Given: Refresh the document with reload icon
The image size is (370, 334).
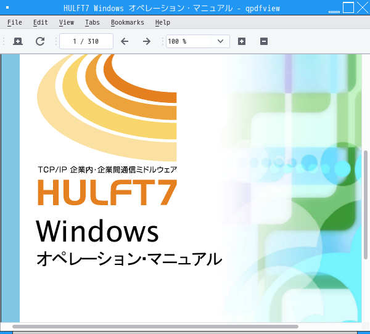Looking at the screenshot, I should click(x=40, y=41).
